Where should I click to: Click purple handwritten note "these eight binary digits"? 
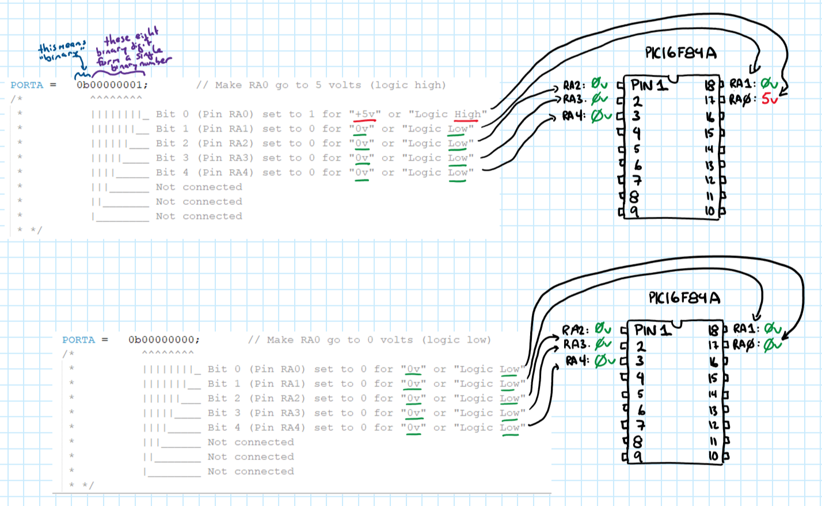(x=132, y=51)
